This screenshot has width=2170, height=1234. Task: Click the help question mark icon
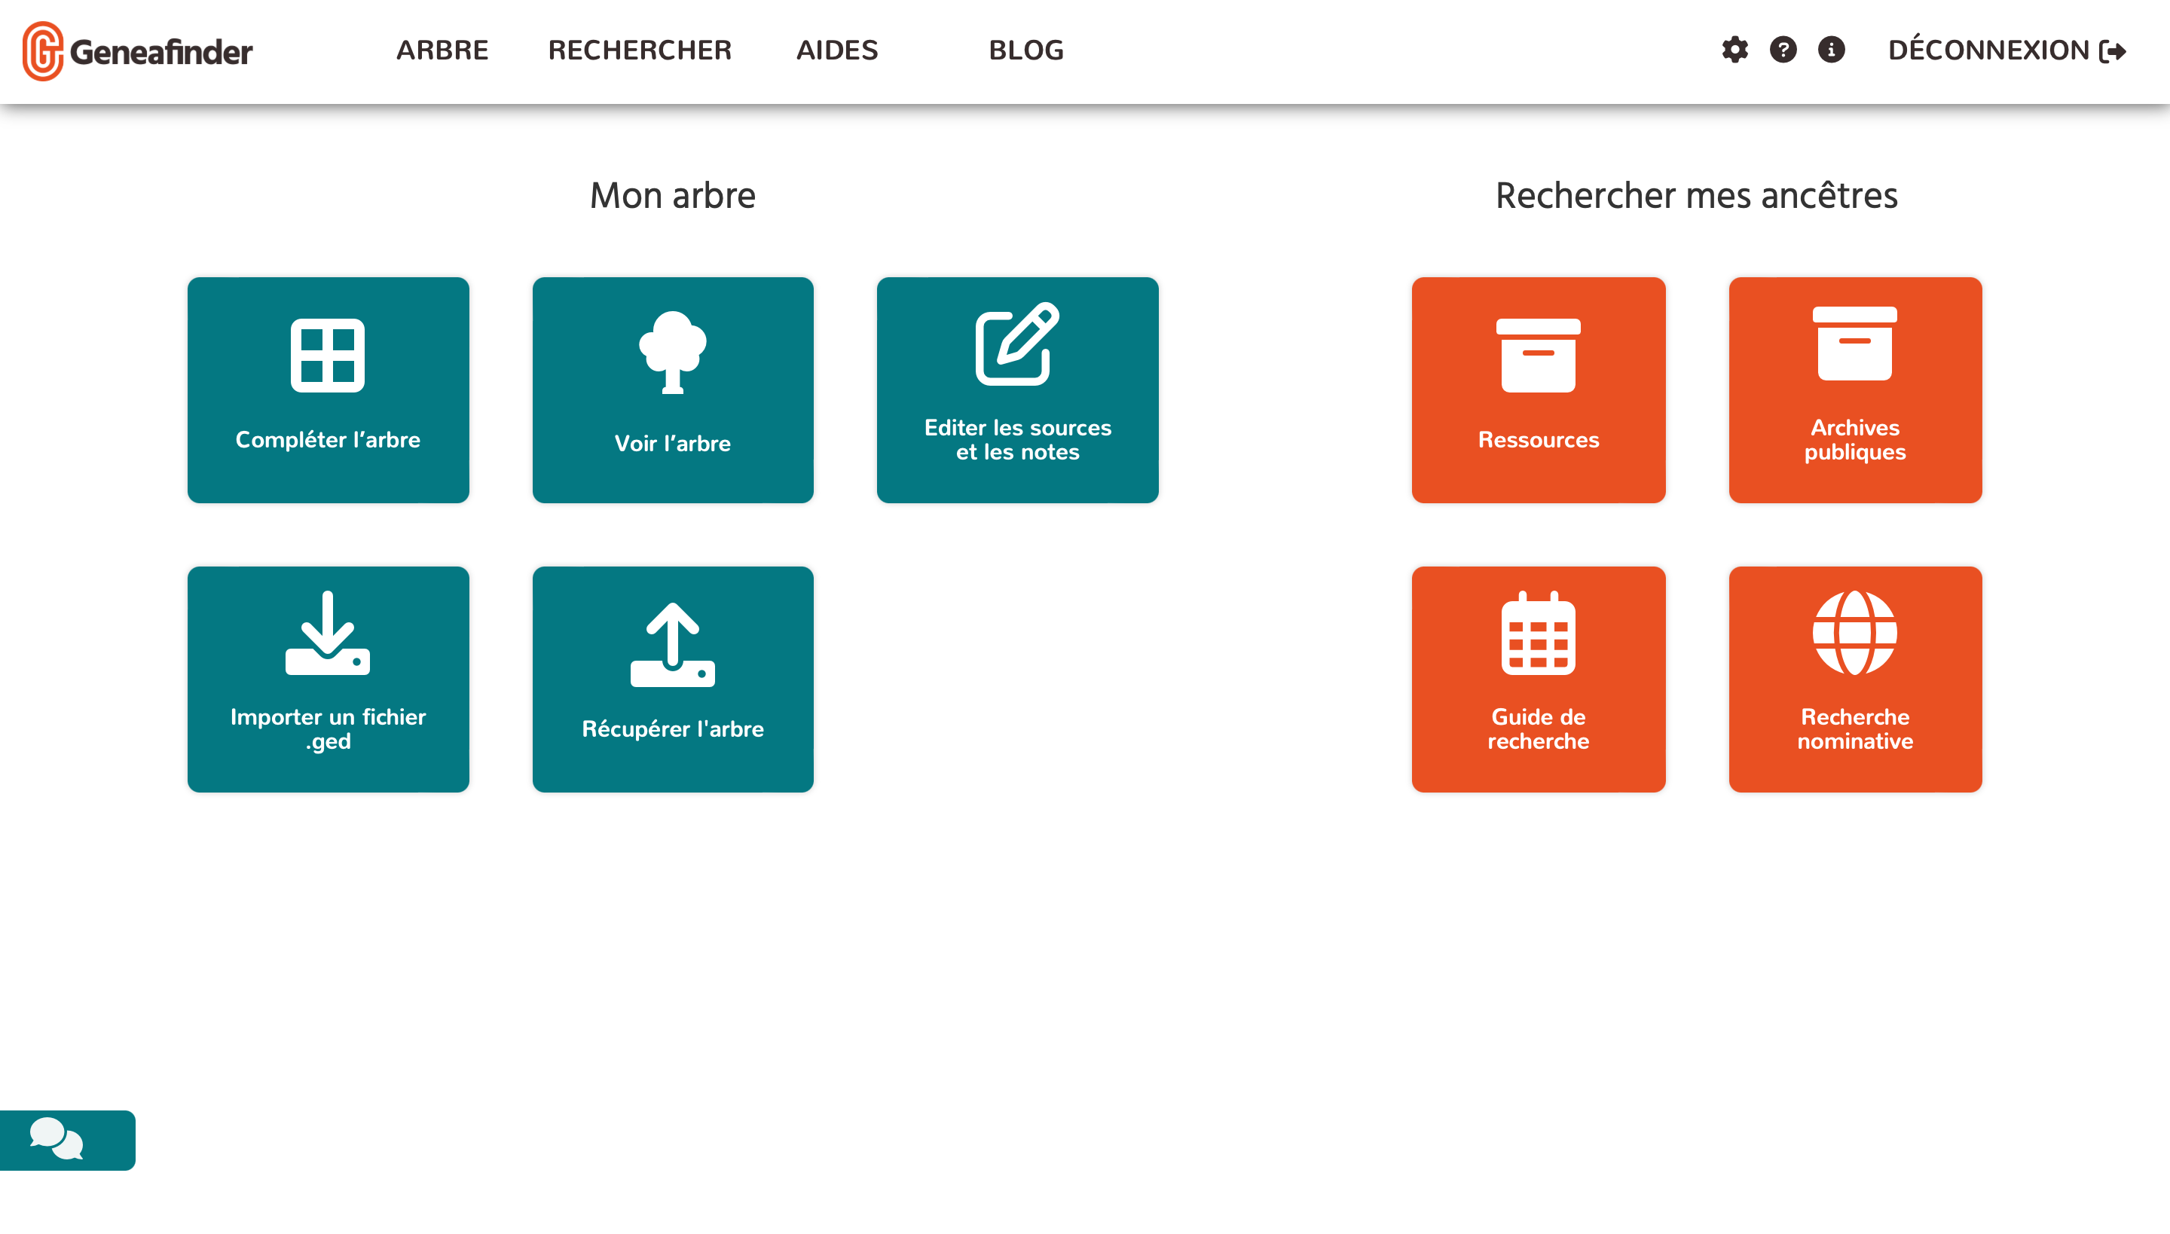(1784, 49)
